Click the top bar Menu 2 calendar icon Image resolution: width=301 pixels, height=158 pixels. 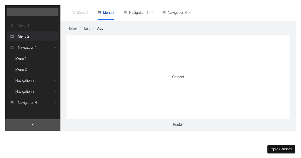[x=99, y=13]
